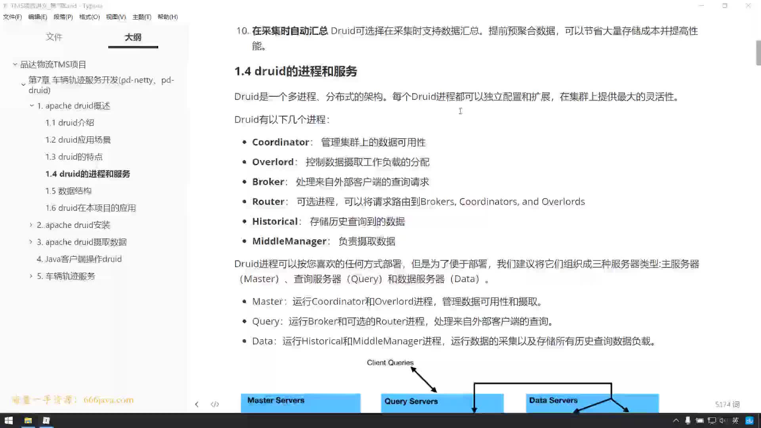
Task: Click the Master Servers diagram box
Action: pos(300,403)
